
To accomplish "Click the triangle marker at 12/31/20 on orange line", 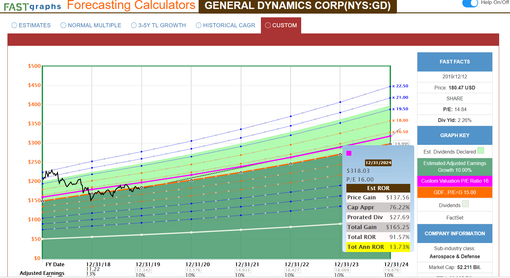I will [x=191, y=180].
